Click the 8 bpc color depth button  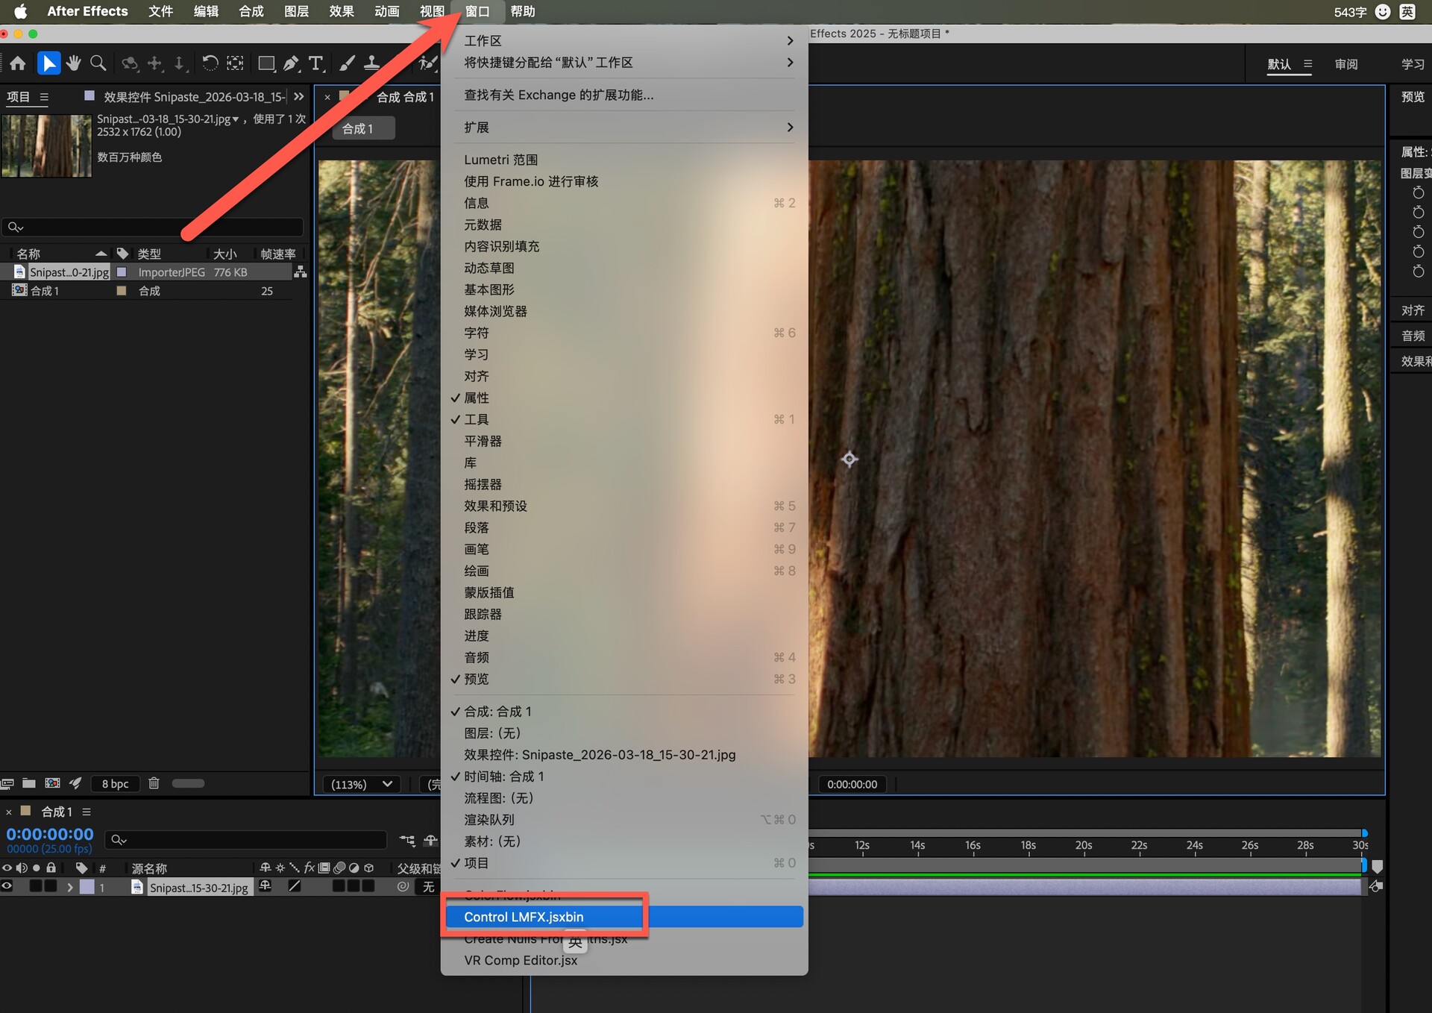[x=115, y=783]
